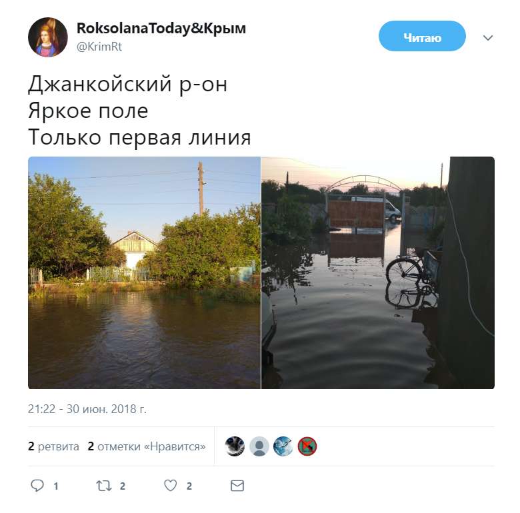This screenshot has width=520, height=513.
Task: Toggle the Читаю following button
Action: coord(422,36)
